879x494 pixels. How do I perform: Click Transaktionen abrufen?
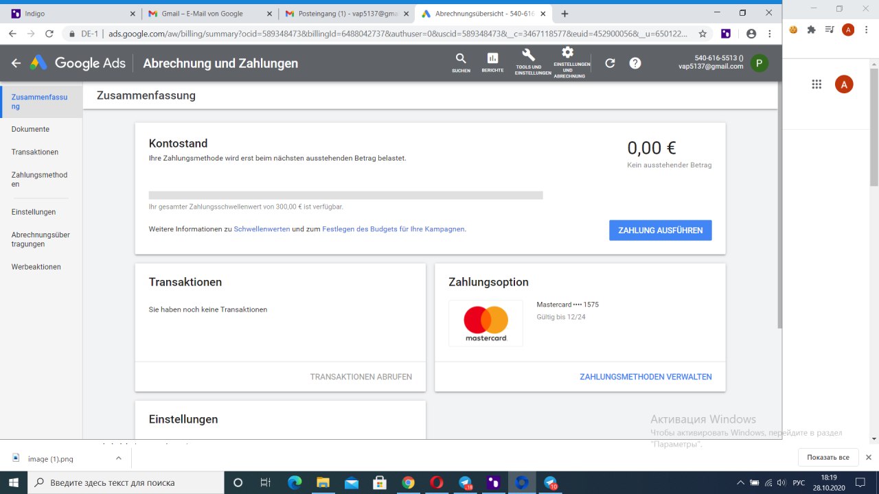(x=361, y=377)
